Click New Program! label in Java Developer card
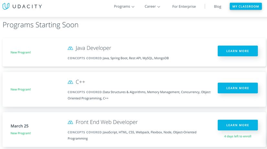 pyautogui.click(x=21, y=52)
